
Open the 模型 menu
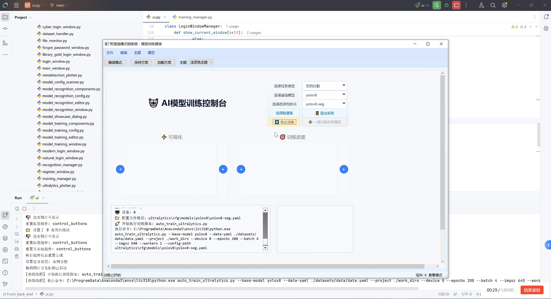[151, 53]
